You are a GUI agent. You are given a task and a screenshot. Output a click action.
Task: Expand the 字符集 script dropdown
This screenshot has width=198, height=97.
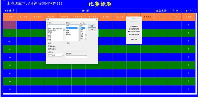pyautogui.click(x=76, y=57)
